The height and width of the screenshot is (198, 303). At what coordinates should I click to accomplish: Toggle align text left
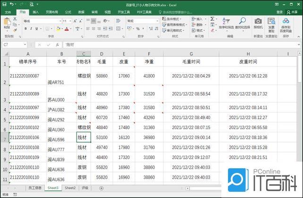pos(88,29)
